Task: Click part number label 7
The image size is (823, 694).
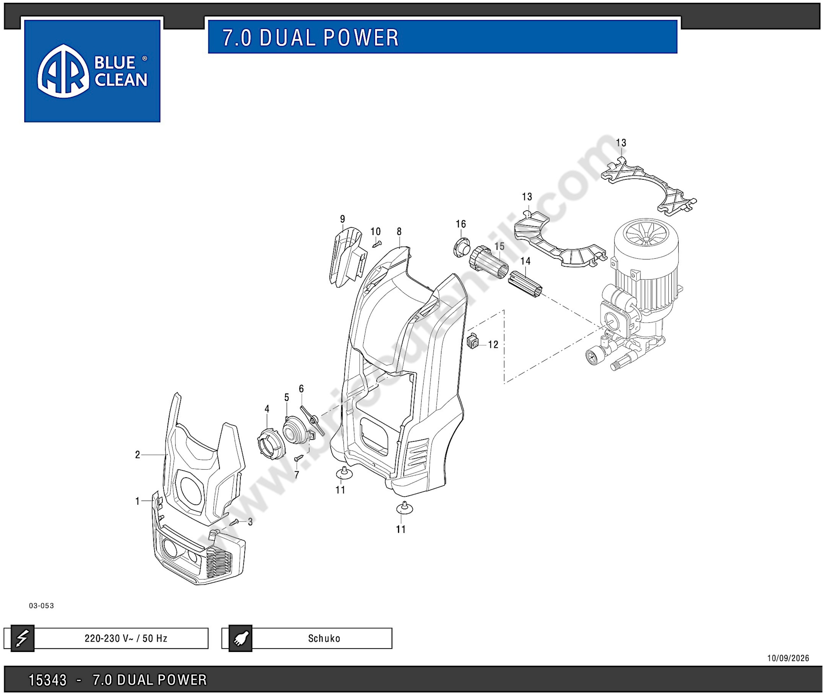Action: (x=297, y=475)
